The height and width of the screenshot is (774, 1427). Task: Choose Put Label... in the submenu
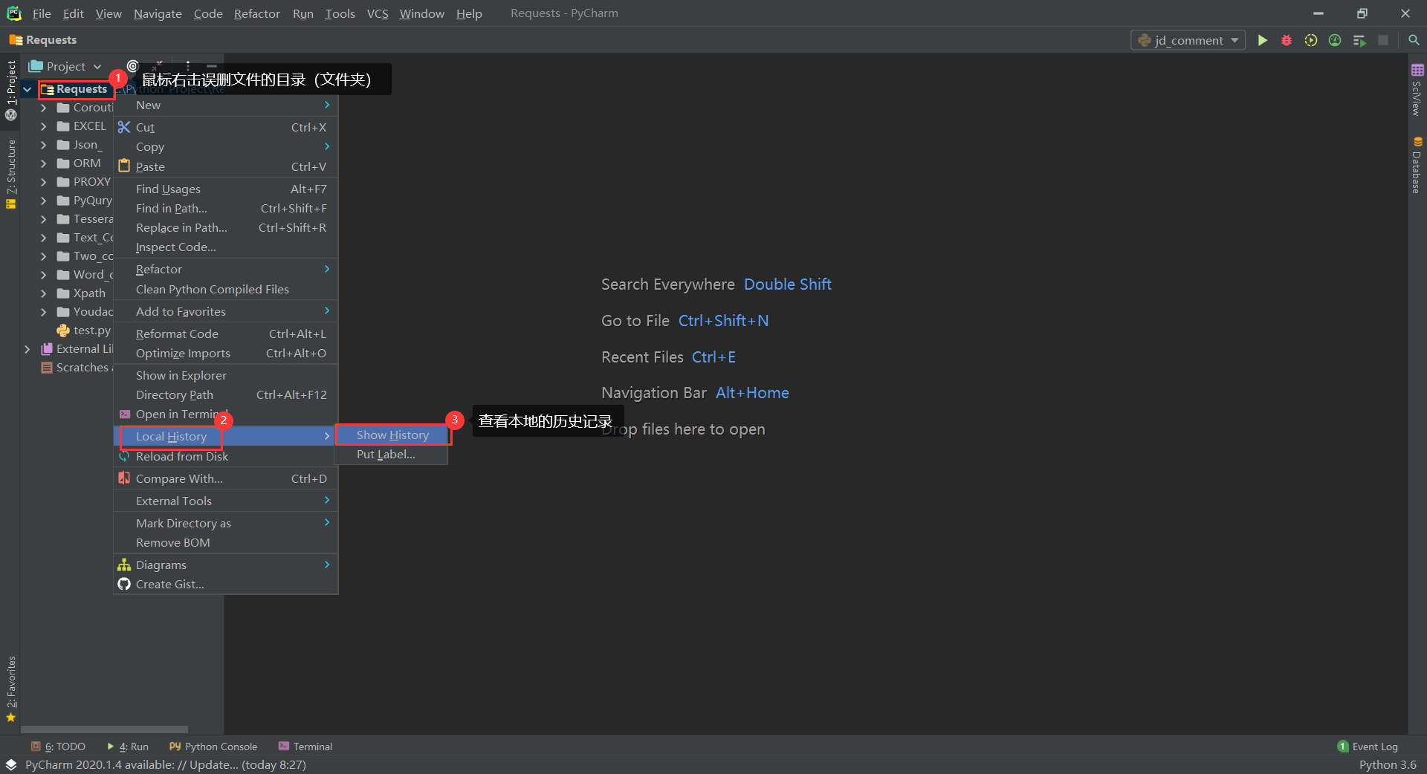tap(385, 454)
